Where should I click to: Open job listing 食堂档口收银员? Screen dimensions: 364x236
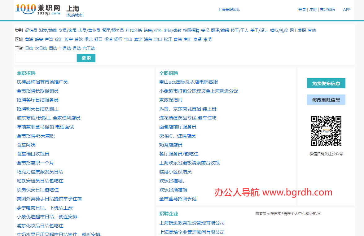[33, 154]
